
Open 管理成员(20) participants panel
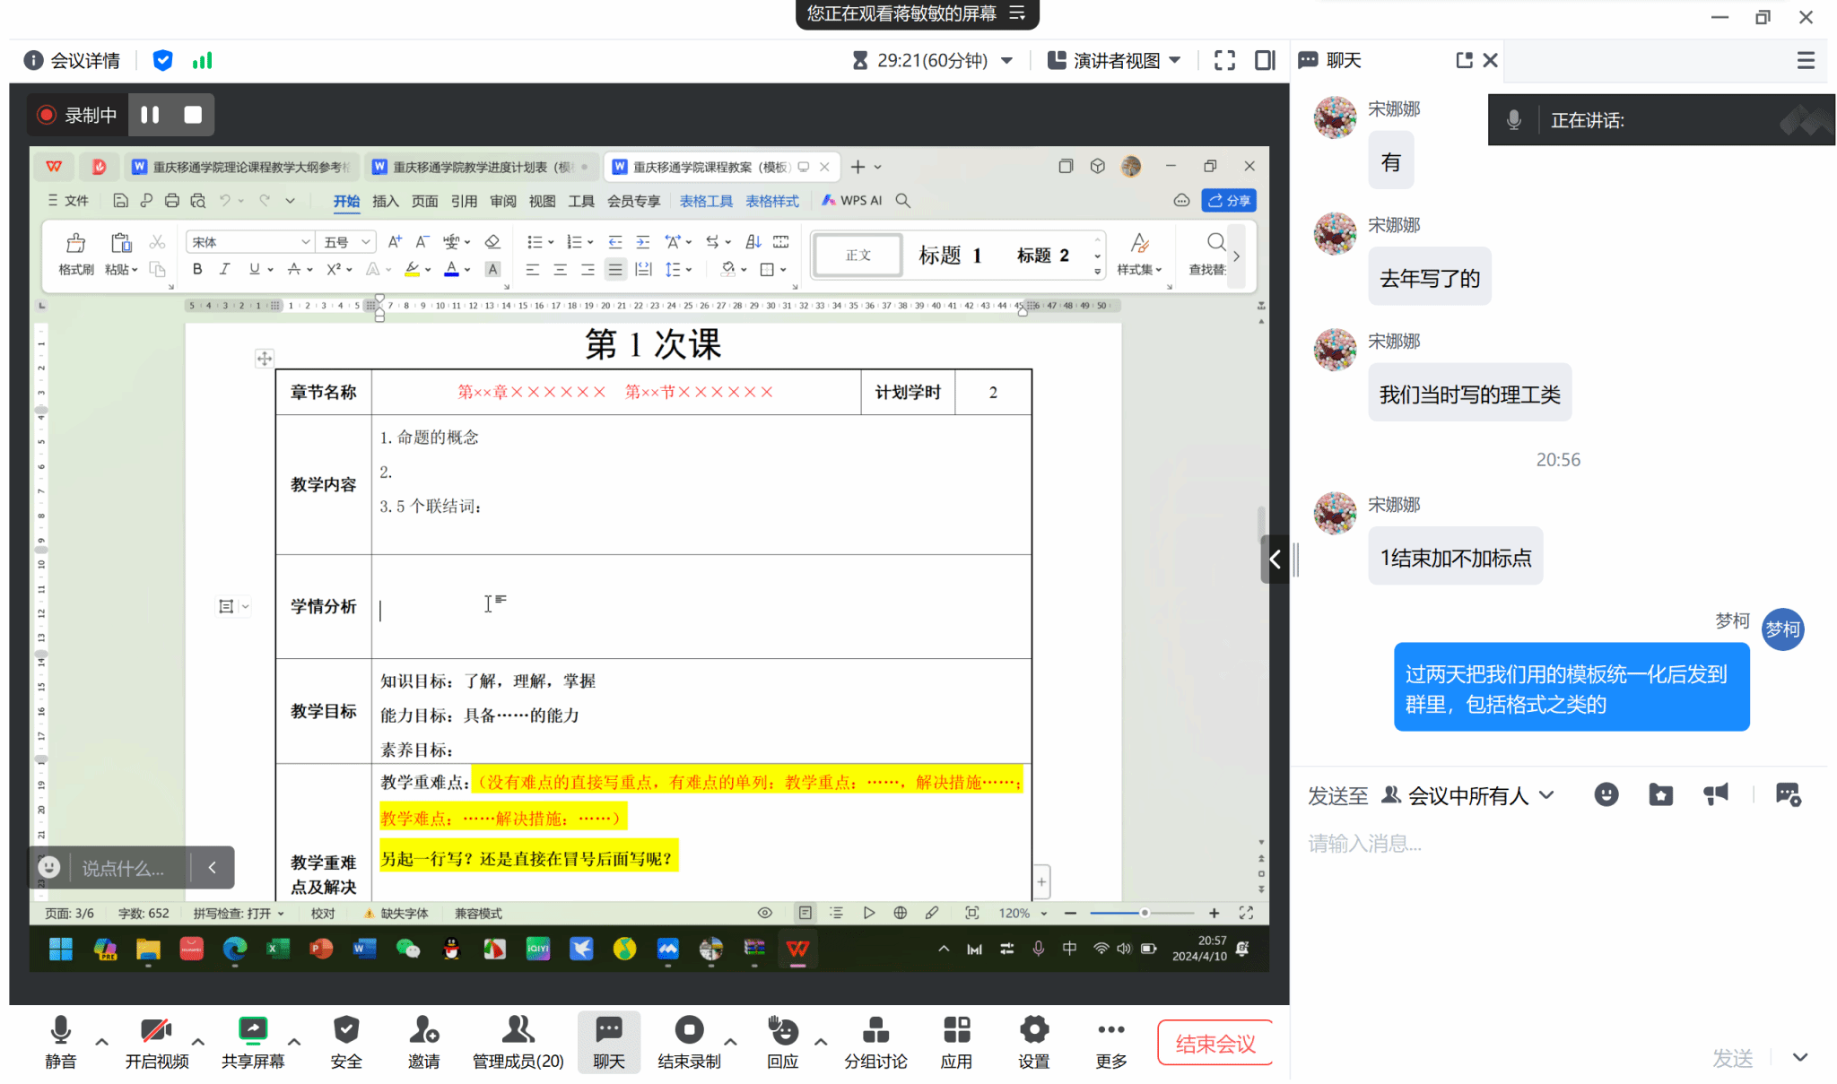tap(518, 1042)
